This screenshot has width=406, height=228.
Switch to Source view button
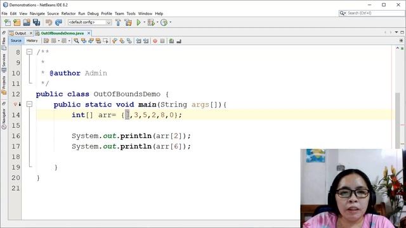pos(16,41)
